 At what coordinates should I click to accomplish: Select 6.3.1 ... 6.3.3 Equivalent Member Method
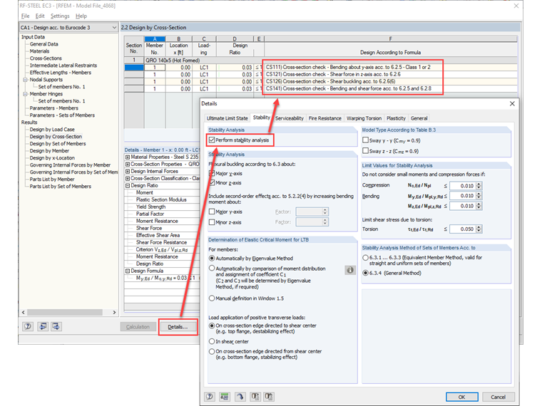coord(365,258)
